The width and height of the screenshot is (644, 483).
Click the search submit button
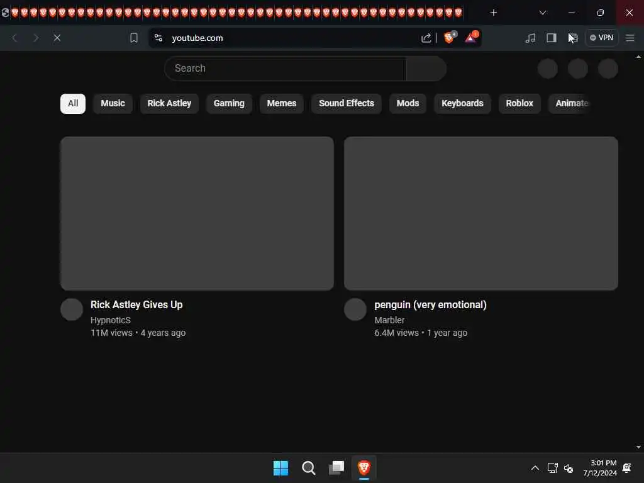[426, 68]
